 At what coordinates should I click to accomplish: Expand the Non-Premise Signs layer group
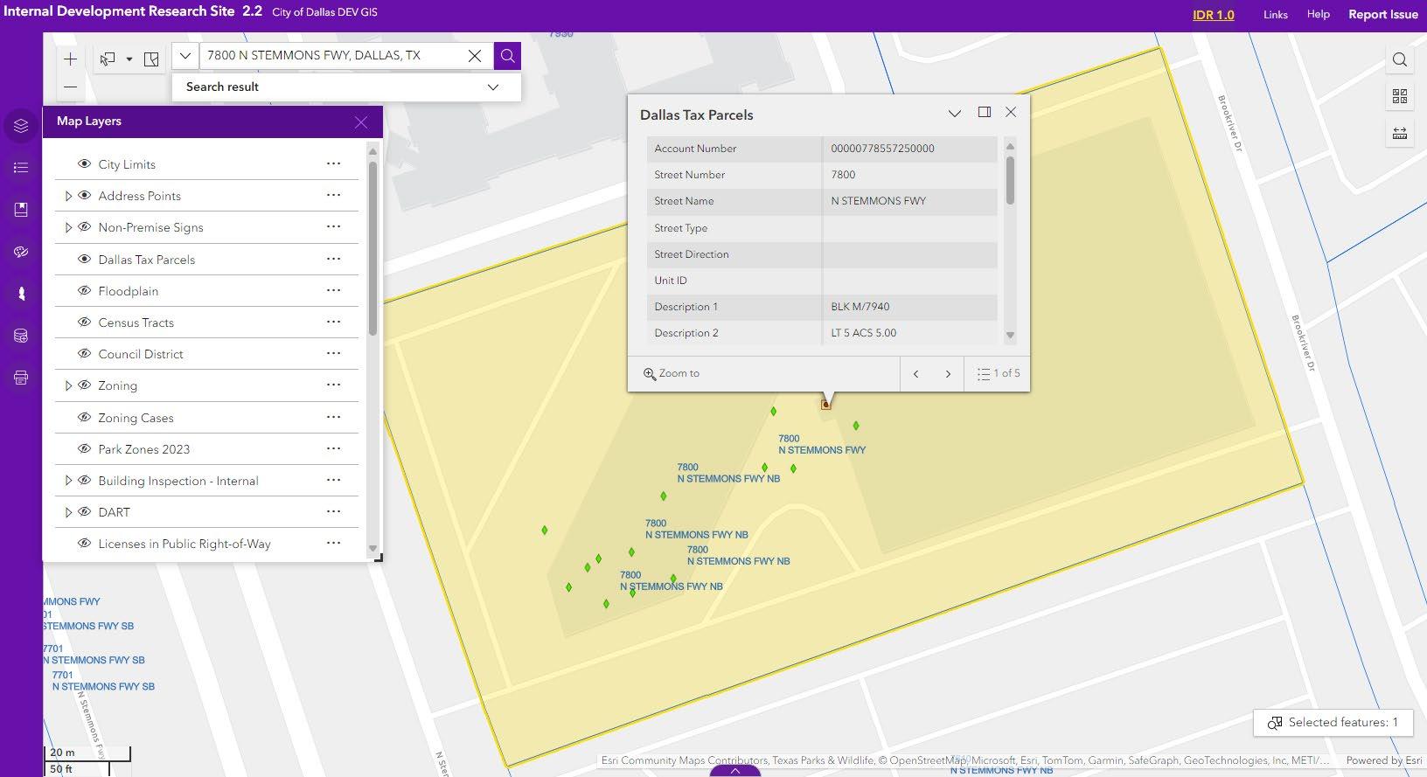(68, 227)
